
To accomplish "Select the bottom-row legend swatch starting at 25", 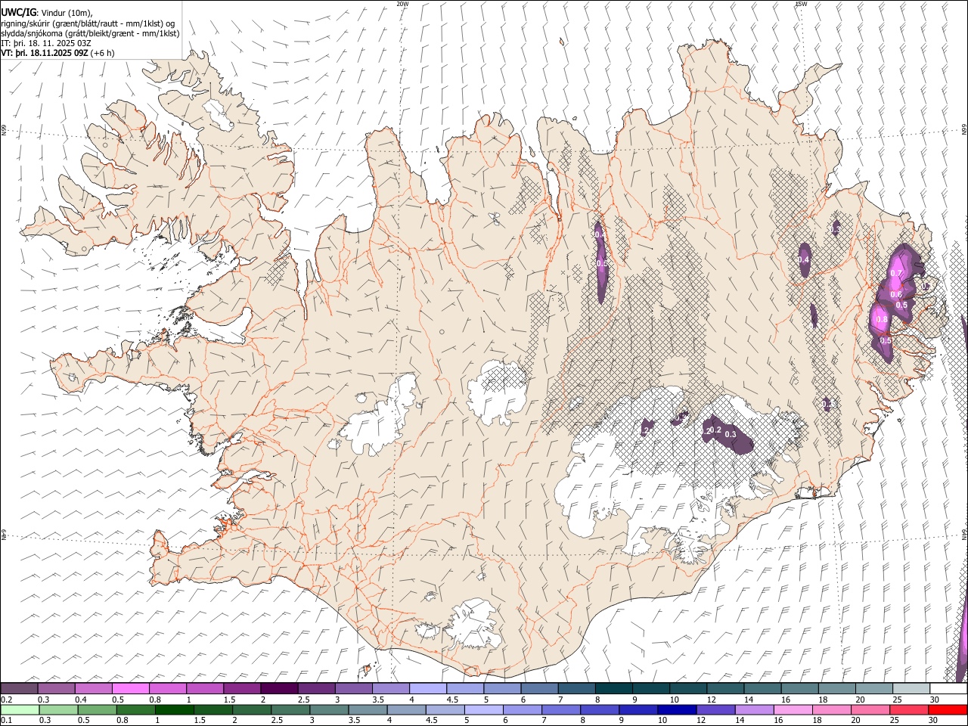I will pyautogui.click(x=908, y=709).
